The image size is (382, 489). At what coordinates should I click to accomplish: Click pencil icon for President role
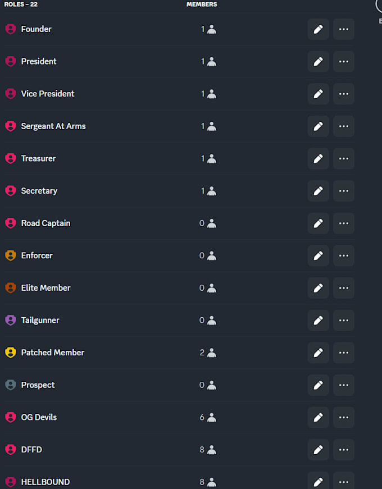(318, 61)
